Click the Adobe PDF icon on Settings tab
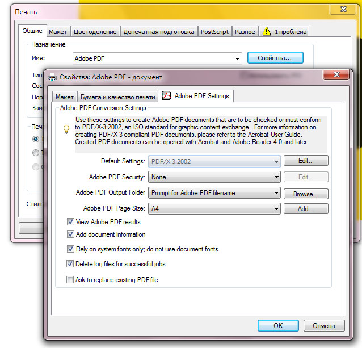 pyautogui.click(x=166, y=95)
